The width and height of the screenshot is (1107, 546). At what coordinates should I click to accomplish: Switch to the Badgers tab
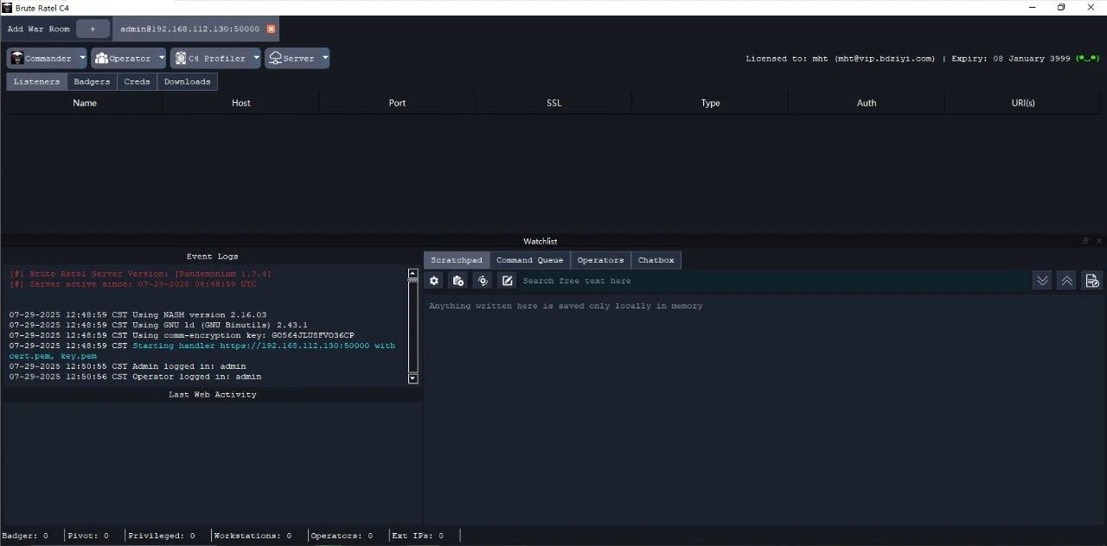pos(92,81)
